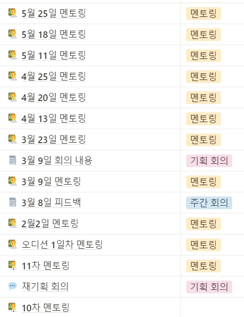This screenshot has width=244, height=317.
Task: Click the teacher icon beside 오디션 1일차 멘토링
Action: coord(12,244)
